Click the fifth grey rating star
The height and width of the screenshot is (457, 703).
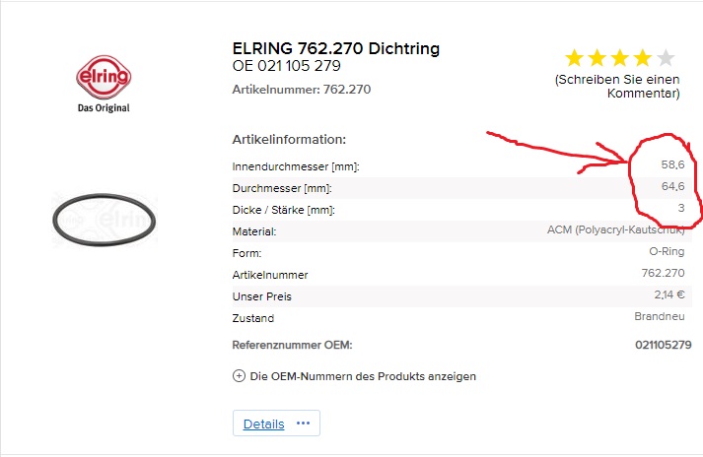(x=666, y=58)
